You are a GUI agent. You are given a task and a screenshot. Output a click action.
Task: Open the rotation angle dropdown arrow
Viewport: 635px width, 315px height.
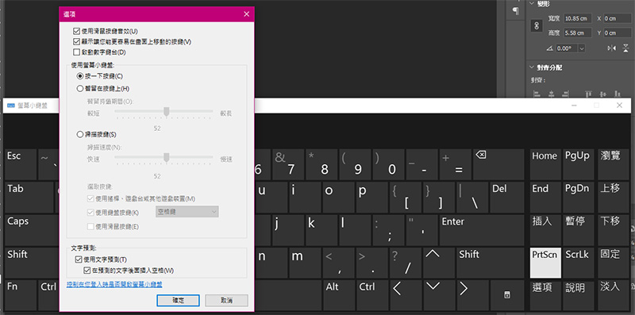click(582, 48)
